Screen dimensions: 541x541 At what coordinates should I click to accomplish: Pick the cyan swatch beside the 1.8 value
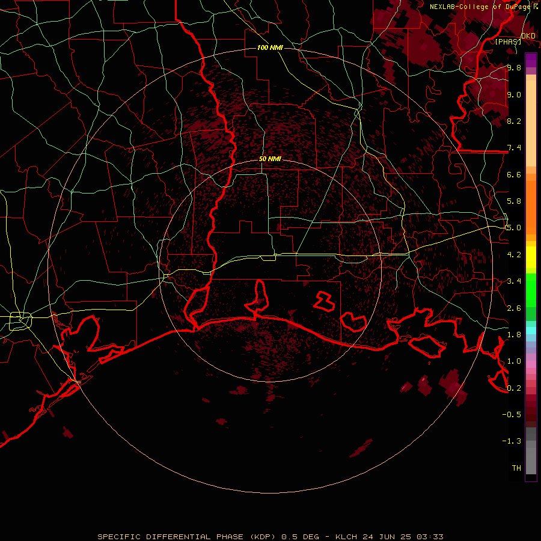pyautogui.click(x=531, y=331)
